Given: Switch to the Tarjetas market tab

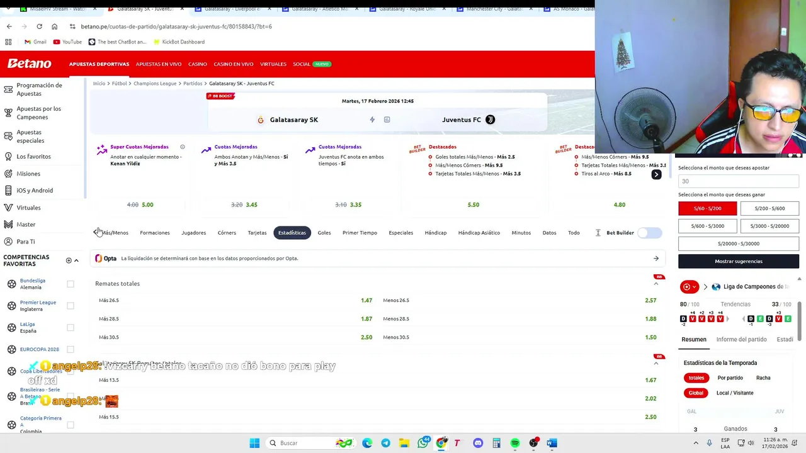Looking at the screenshot, I should [x=257, y=233].
